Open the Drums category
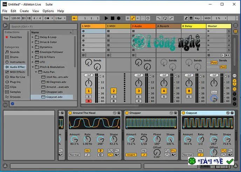Image resolution: width=241 pixels, height=172 pixels. pyautogui.click(x=14, y=57)
